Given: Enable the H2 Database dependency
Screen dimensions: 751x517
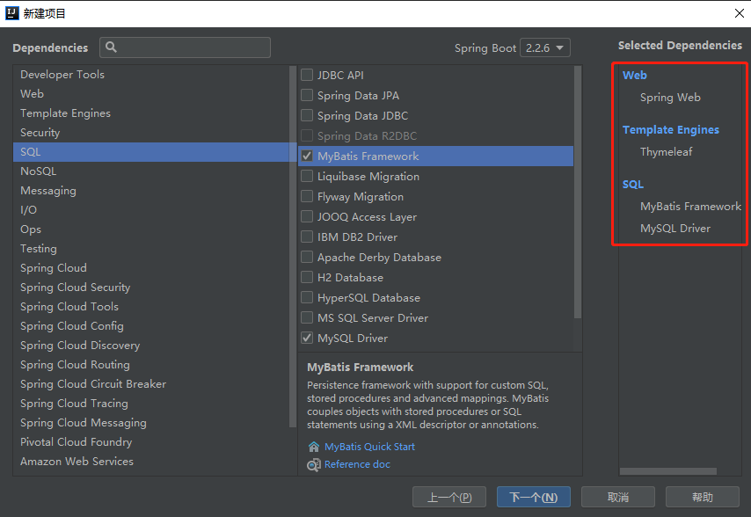Looking at the screenshot, I should tap(308, 277).
